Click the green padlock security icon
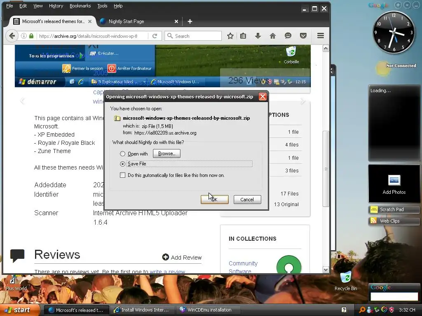 (x=31, y=36)
